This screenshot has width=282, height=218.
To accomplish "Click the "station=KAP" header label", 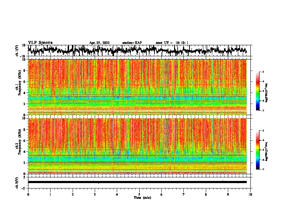I will pyautogui.click(x=132, y=43).
